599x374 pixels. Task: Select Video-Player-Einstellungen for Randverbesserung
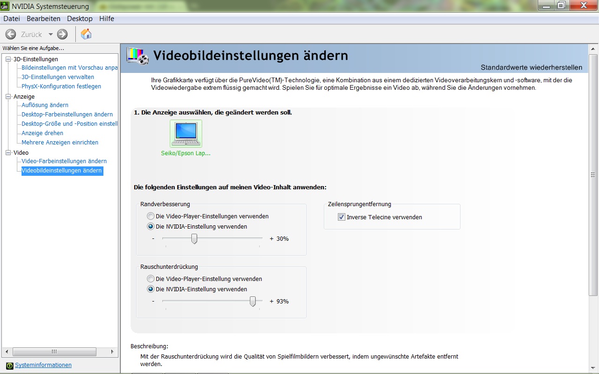pos(150,216)
